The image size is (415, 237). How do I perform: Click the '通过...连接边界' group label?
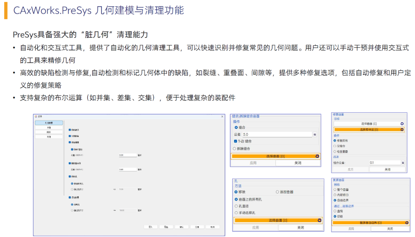[344, 206]
